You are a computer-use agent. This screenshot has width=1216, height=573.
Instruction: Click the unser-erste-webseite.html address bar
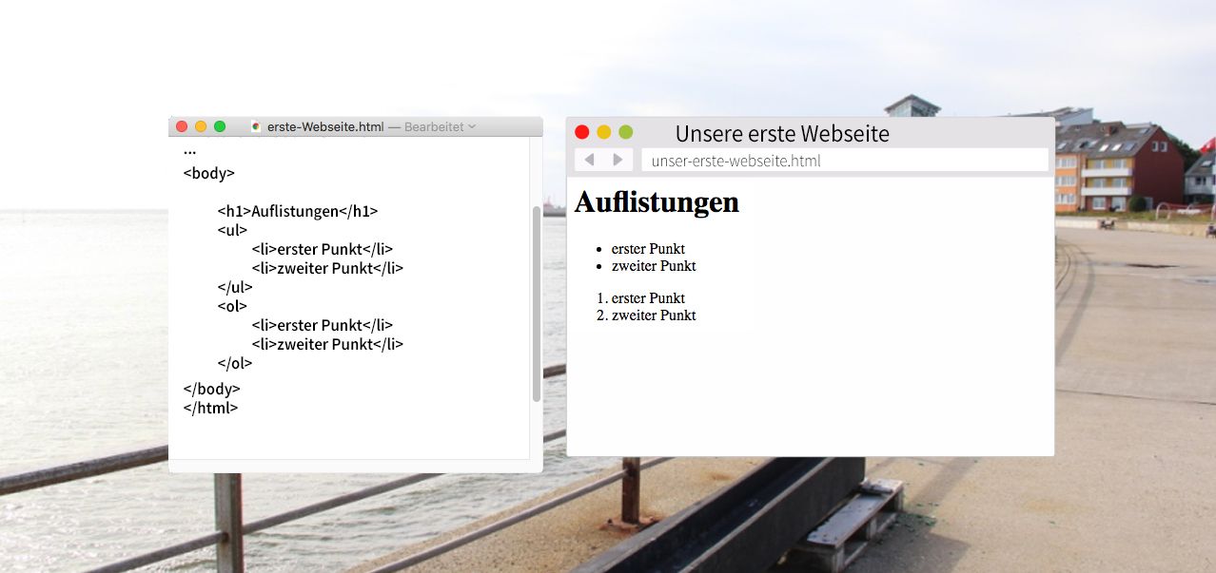click(845, 161)
